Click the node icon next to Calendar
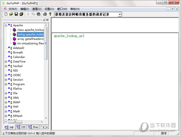This screenshot has width=181, height=137. tap(10, 57)
